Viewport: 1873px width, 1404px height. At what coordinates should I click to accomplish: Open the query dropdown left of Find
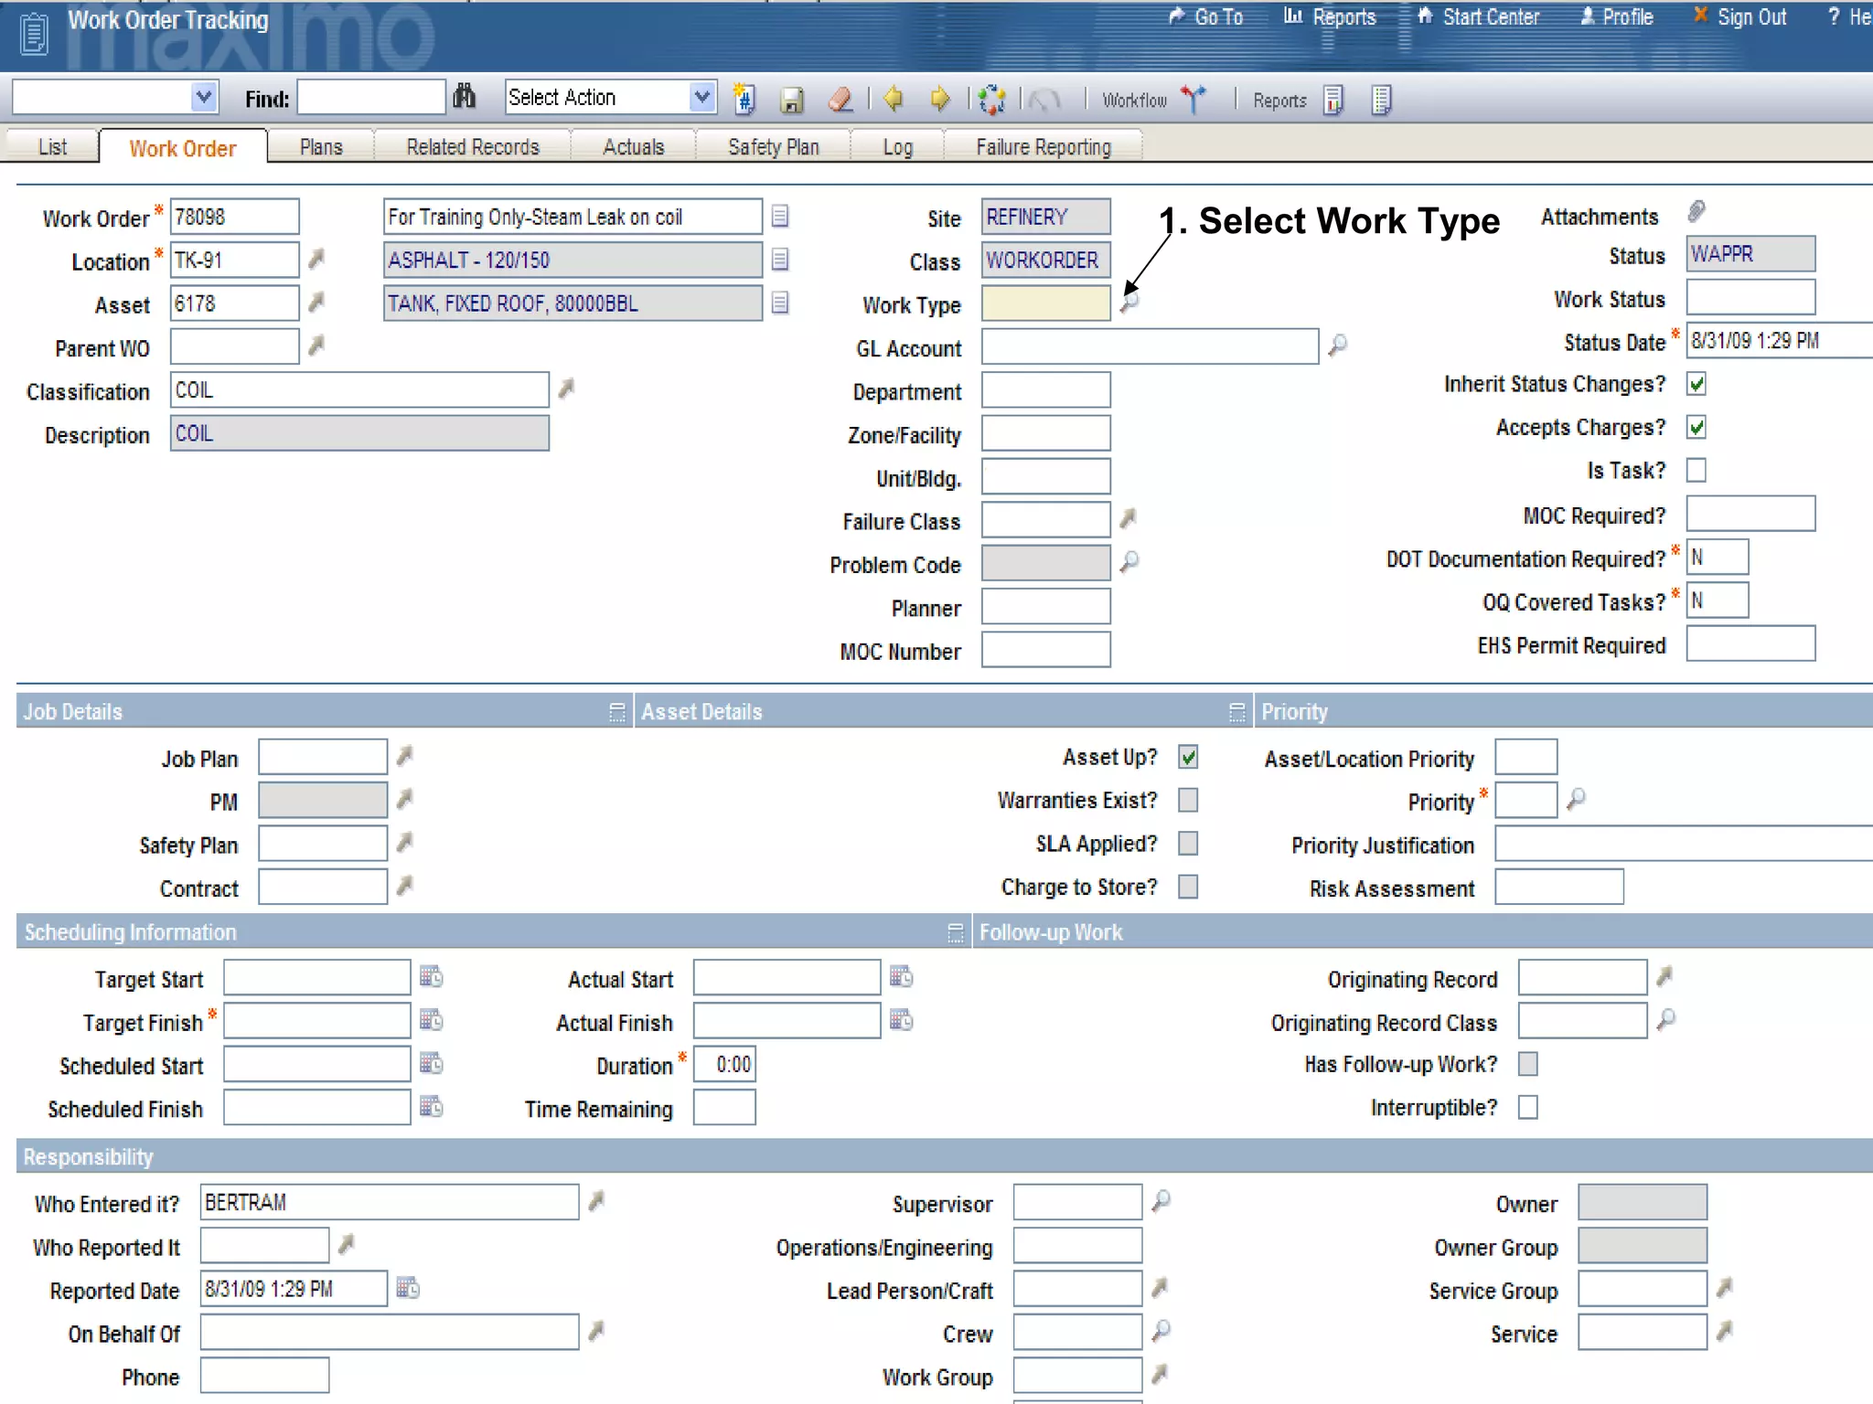coord(204,97)
